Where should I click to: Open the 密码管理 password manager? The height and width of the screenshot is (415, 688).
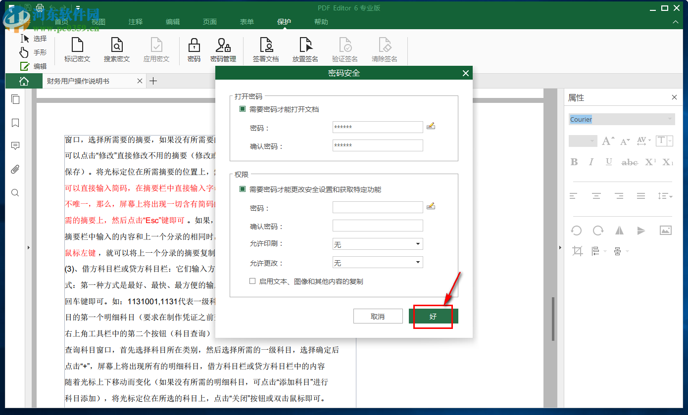pyautogui.click(x=223, y=49)
